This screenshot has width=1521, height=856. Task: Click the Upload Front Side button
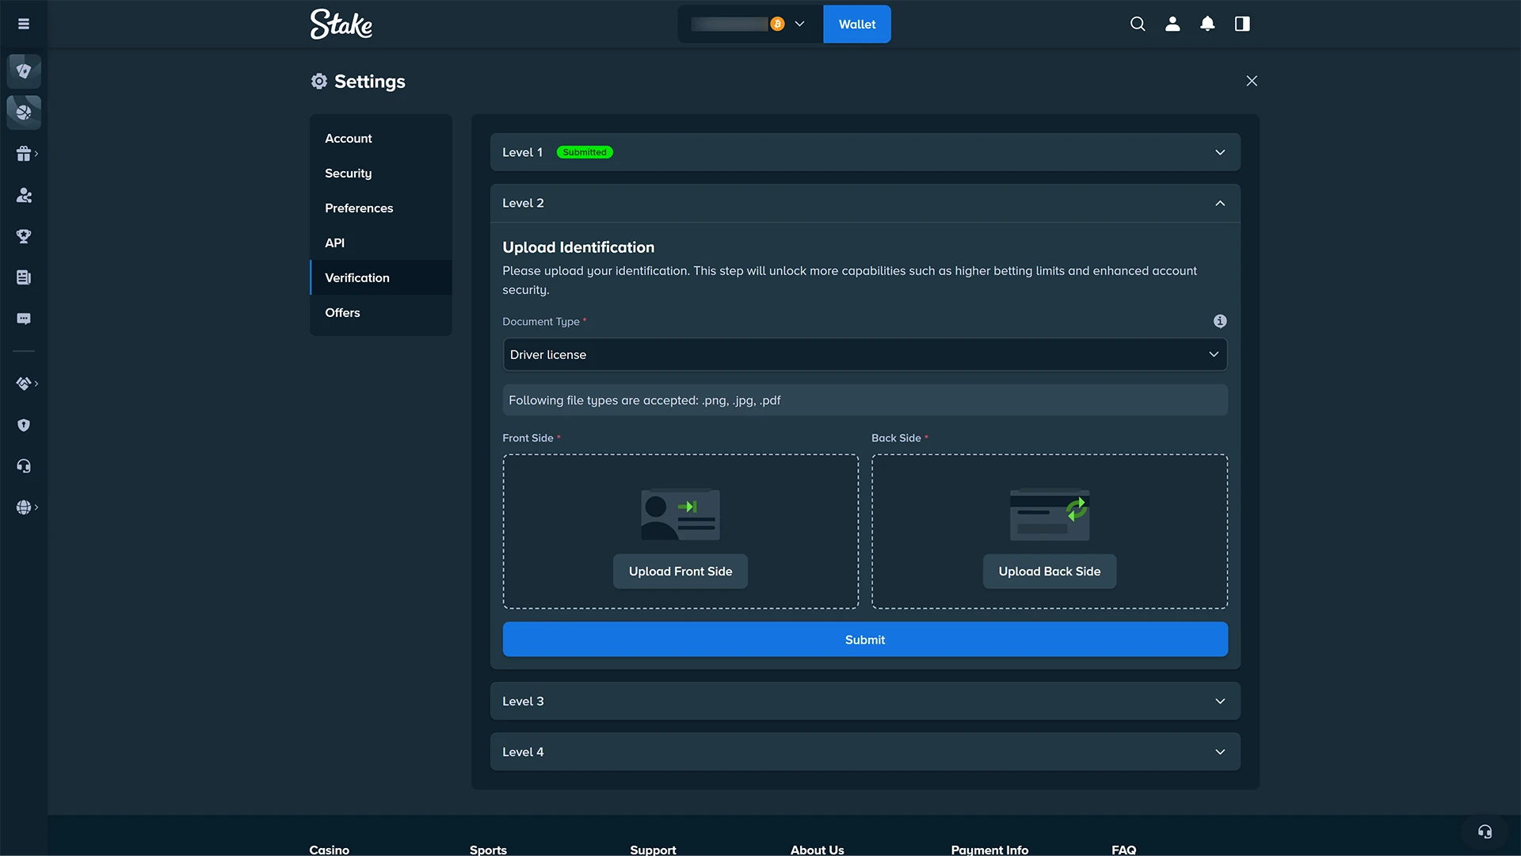pos(680,571)
